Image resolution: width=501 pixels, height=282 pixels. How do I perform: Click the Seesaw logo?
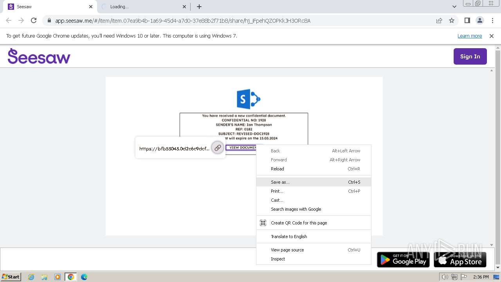[x=39, y=56]
